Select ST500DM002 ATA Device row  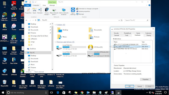[132, 49]
